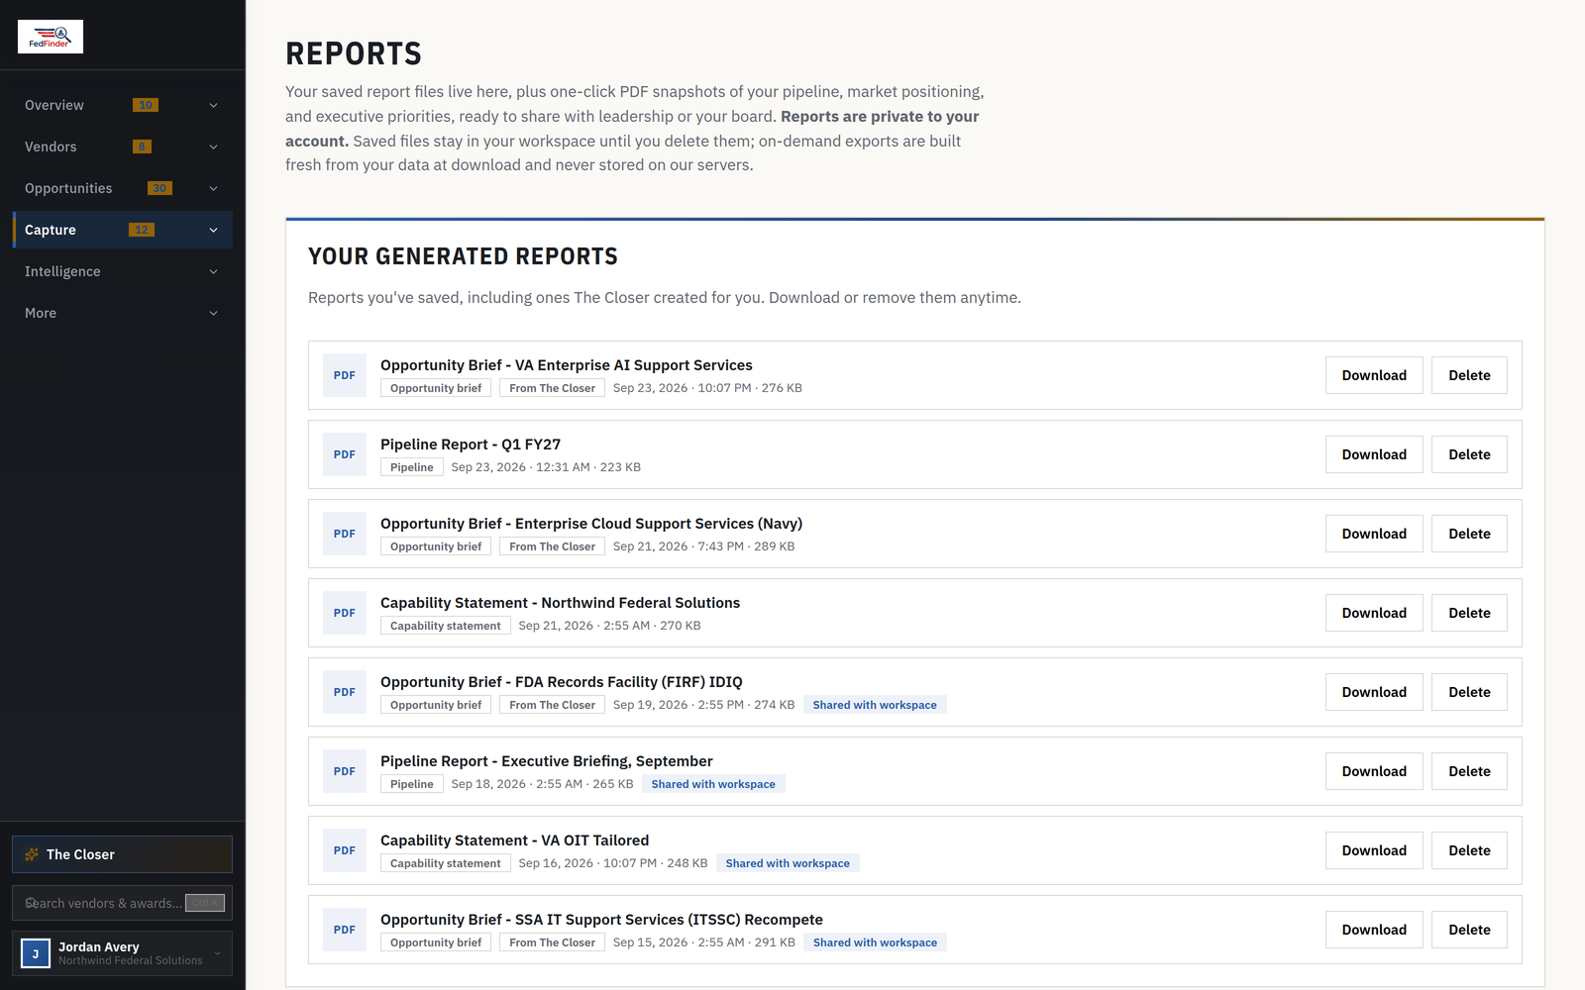1585x990 pixels.
Task: Expand the Overview sidebar section
Action: tap(213, 105)
